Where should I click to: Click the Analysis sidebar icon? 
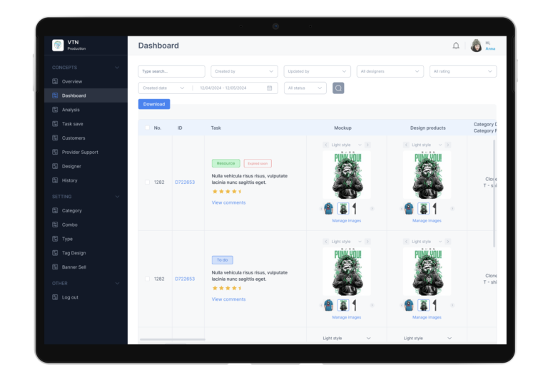(x=55, y=110)
